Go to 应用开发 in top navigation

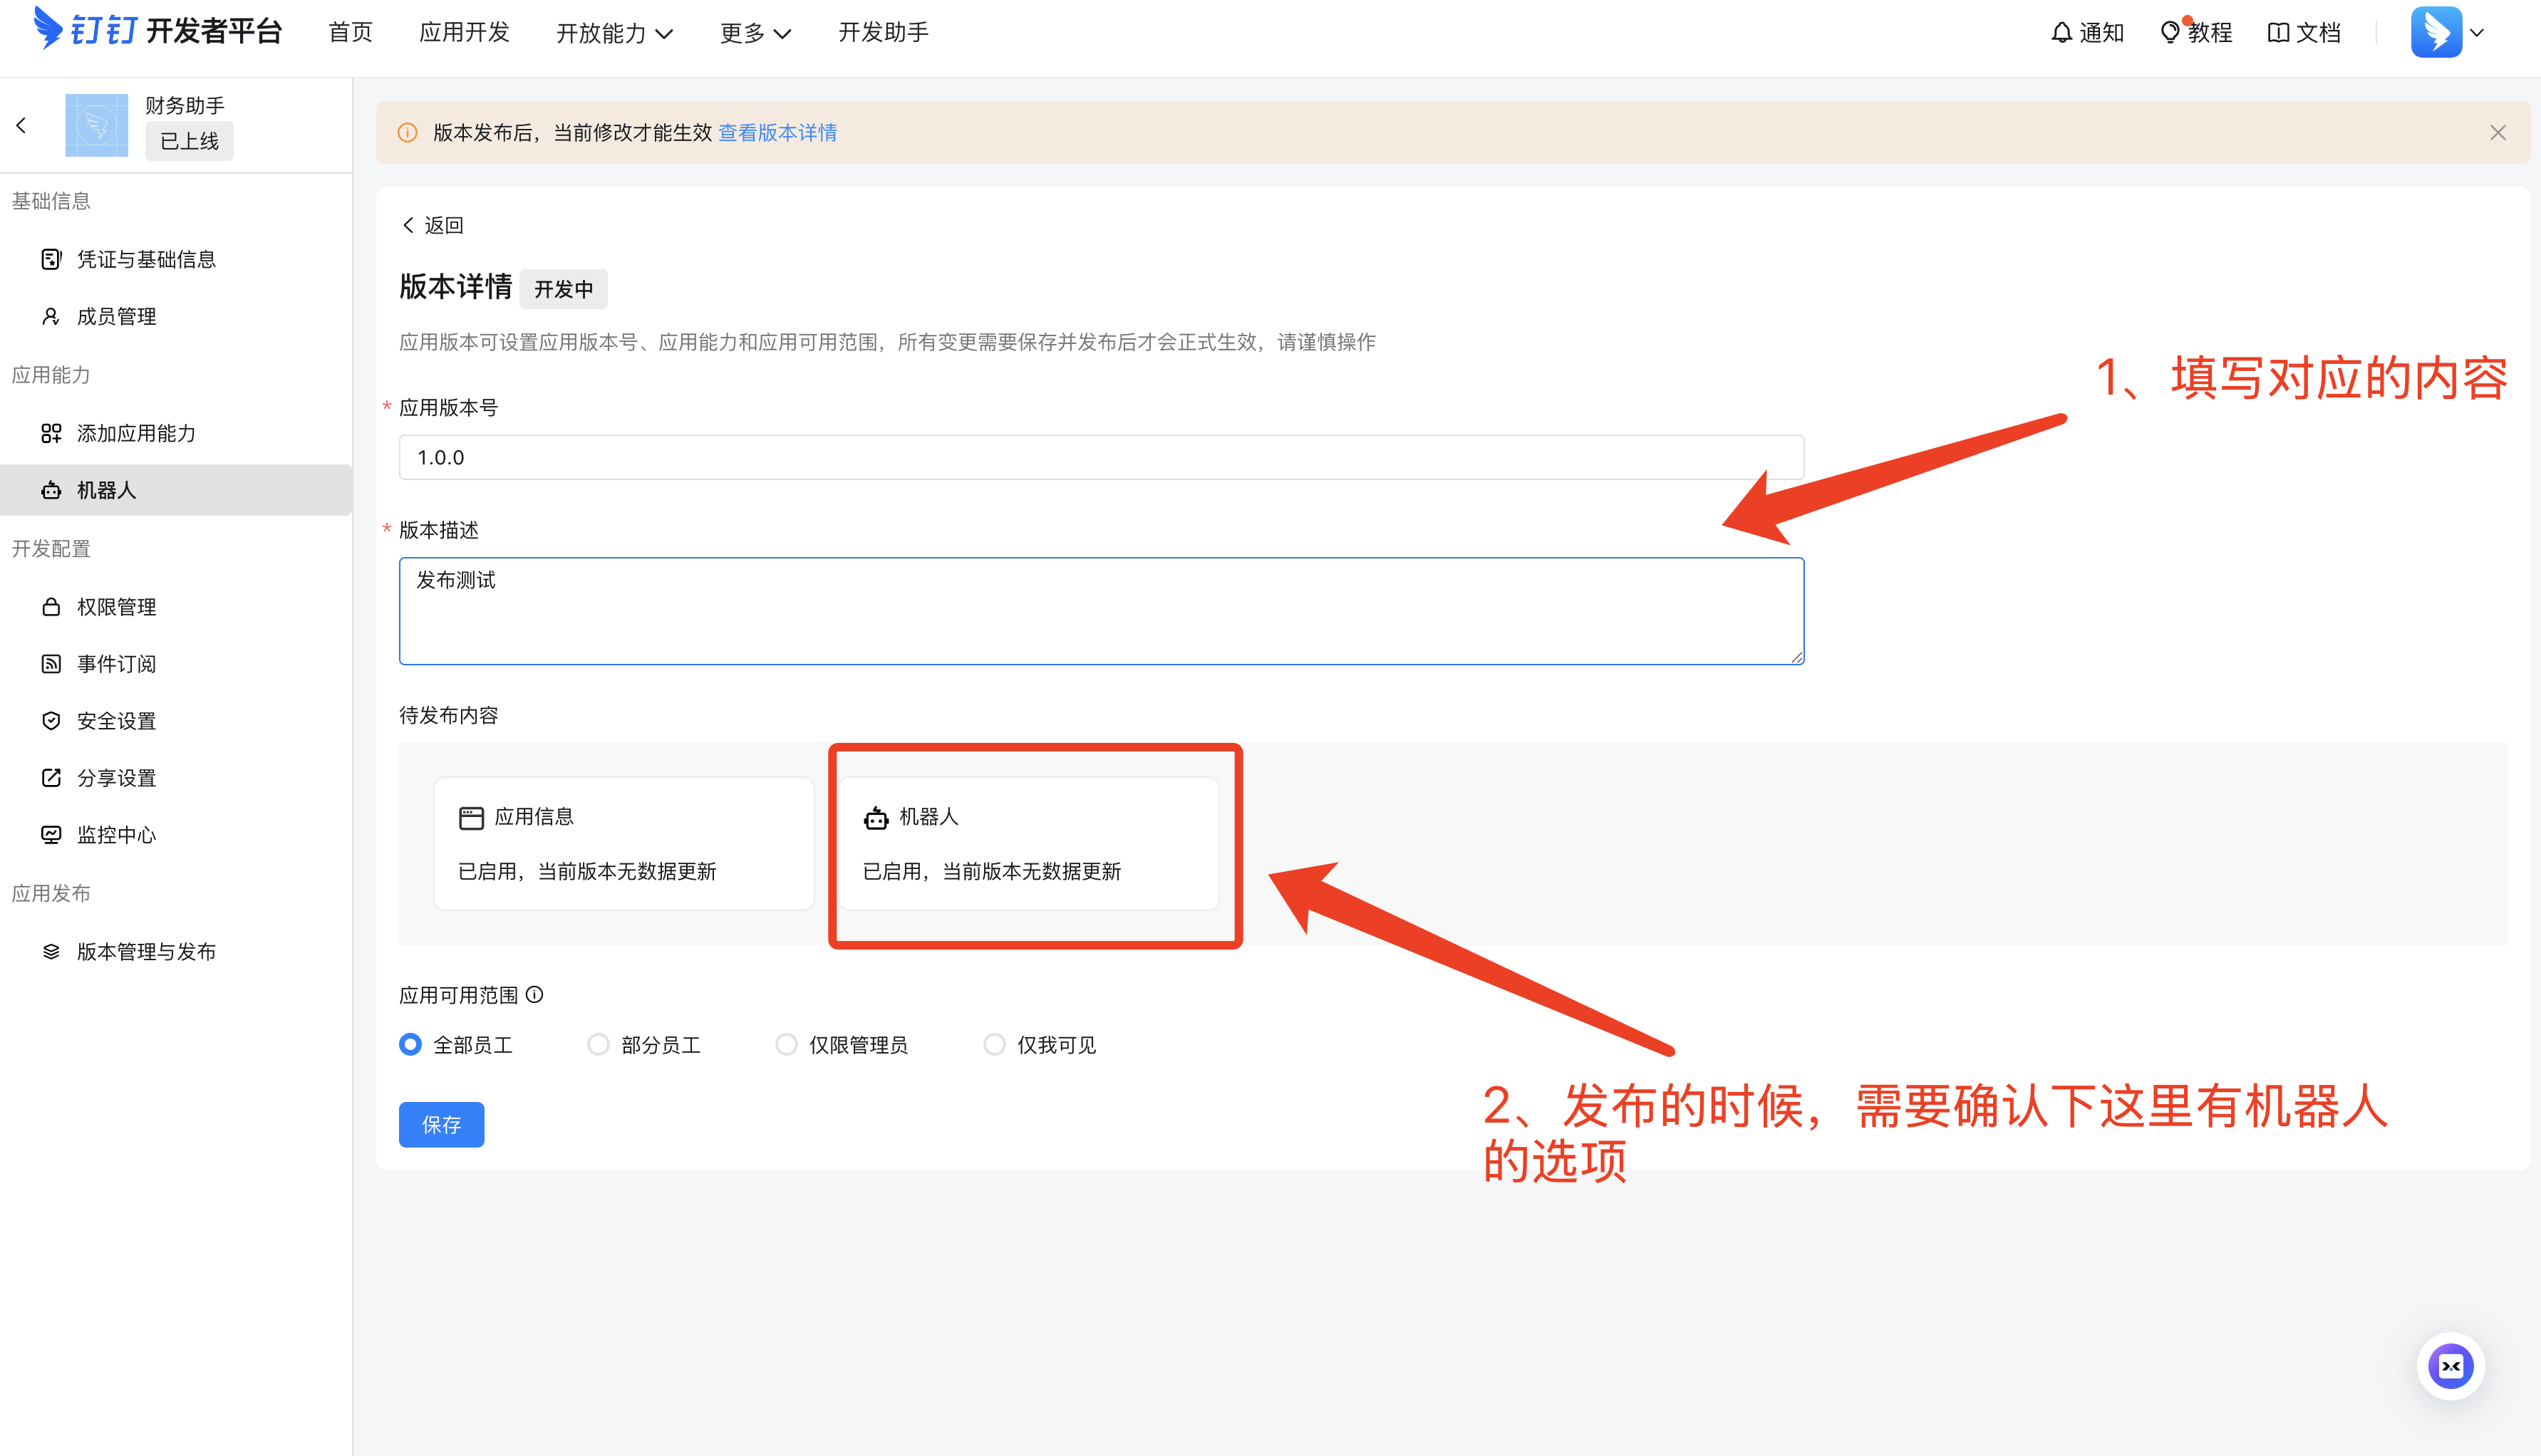click(464, 33)
